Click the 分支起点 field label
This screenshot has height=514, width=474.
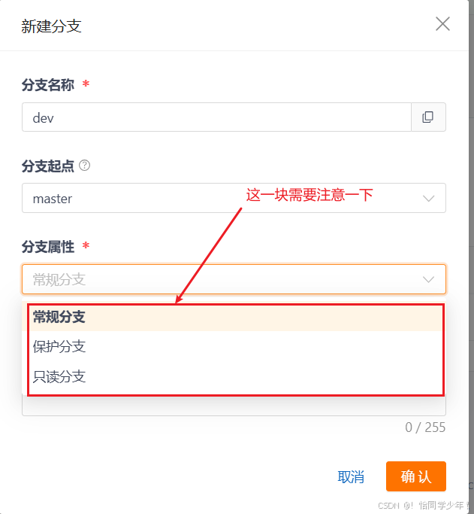click(x=48, y=166)
